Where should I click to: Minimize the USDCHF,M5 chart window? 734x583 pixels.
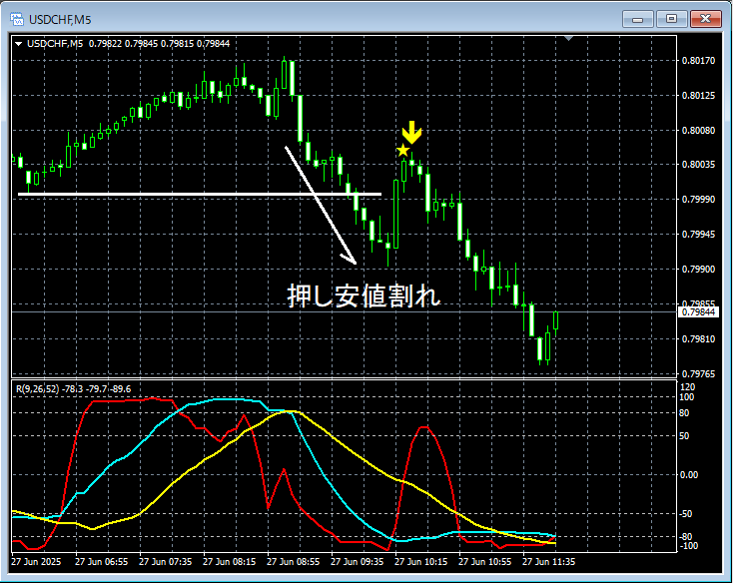[x=637, y=19]
